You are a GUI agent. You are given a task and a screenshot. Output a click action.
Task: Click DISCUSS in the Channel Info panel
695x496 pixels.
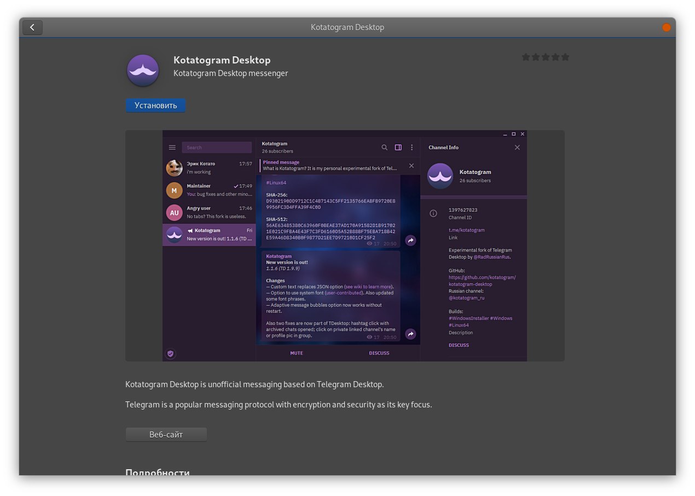click(459, 346)
